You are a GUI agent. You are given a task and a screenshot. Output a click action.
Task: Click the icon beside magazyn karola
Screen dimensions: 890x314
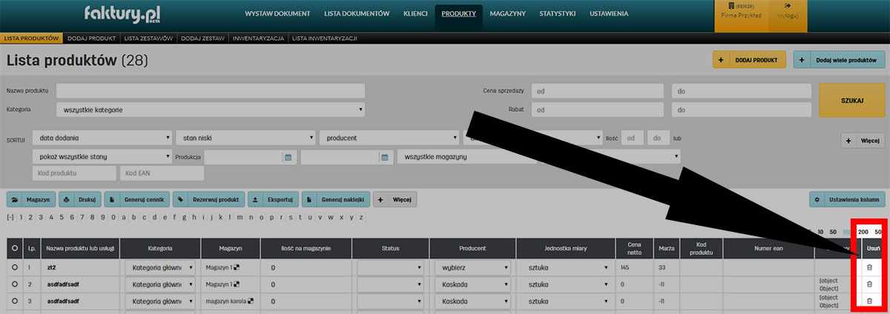coord(251,302)
